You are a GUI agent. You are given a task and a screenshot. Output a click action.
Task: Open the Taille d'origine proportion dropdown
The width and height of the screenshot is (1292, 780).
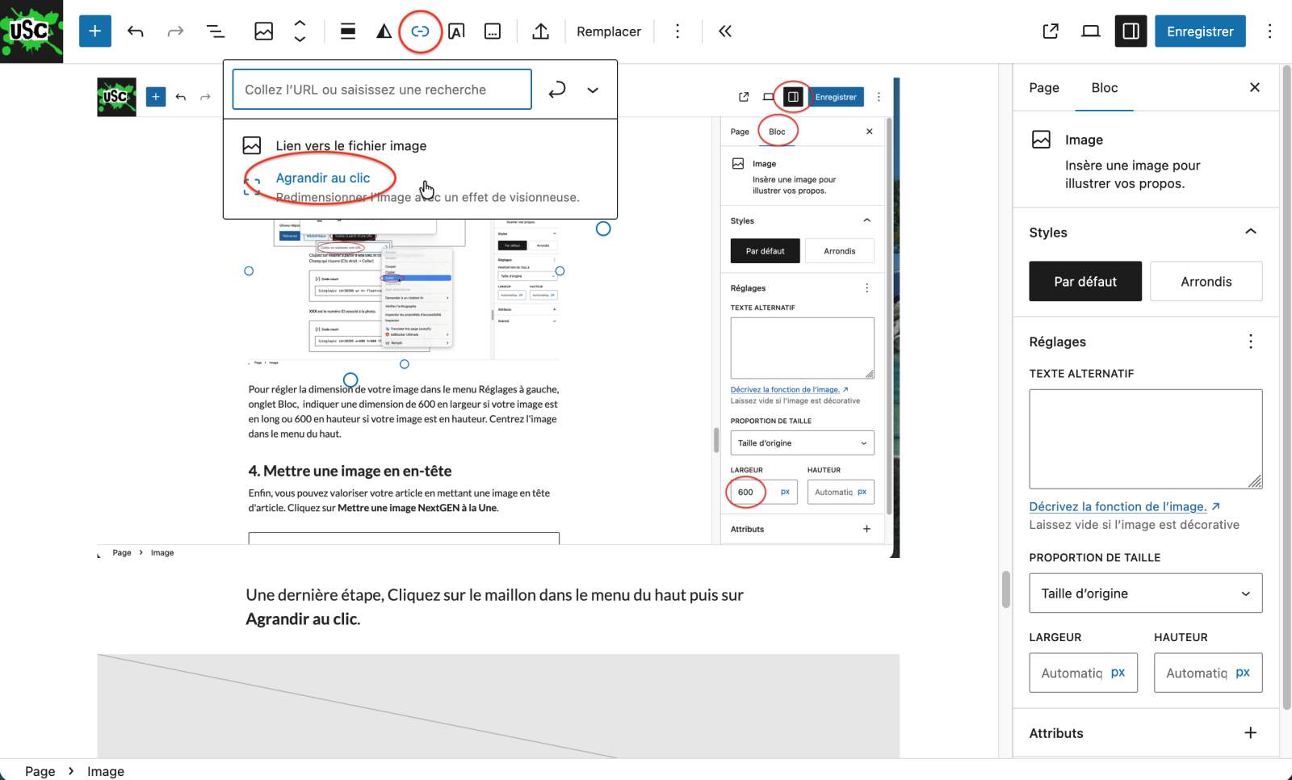point(1145,593)
